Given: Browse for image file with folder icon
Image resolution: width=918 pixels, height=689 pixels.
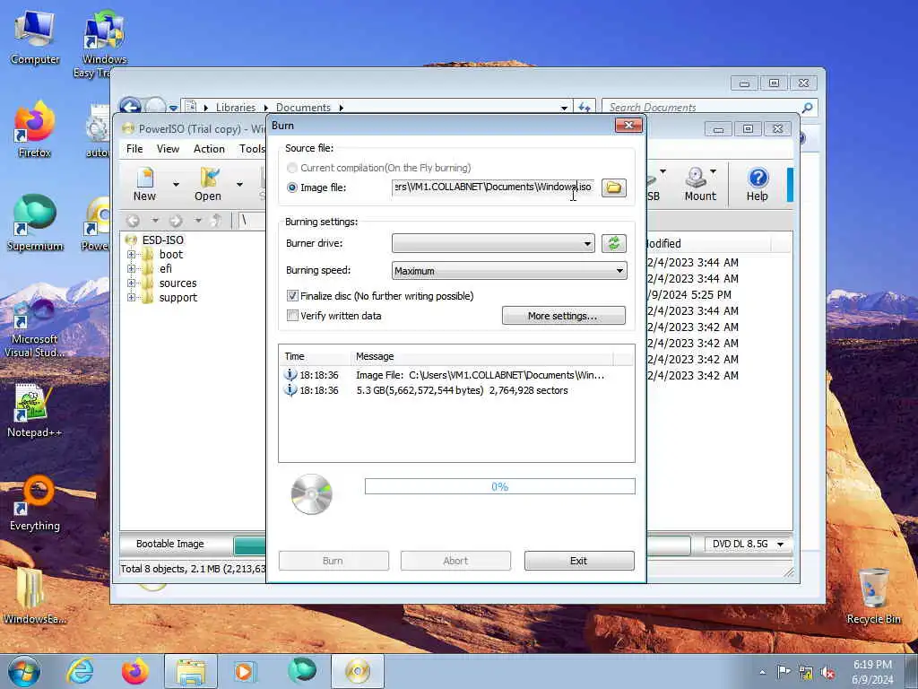Looking at the screenshot, I should coord(613,188).
